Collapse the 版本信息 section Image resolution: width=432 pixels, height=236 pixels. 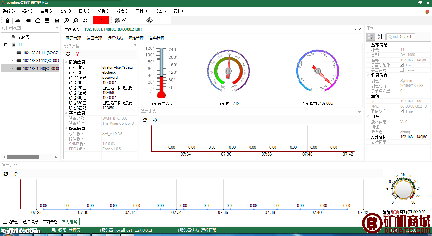(x=66, y=128)
